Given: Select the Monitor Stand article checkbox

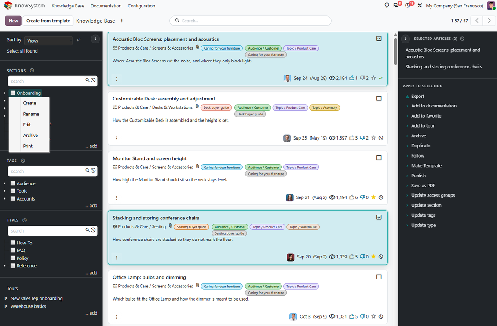Looking at the screenshot, I should pyautogui.click(x=379, y=158).
